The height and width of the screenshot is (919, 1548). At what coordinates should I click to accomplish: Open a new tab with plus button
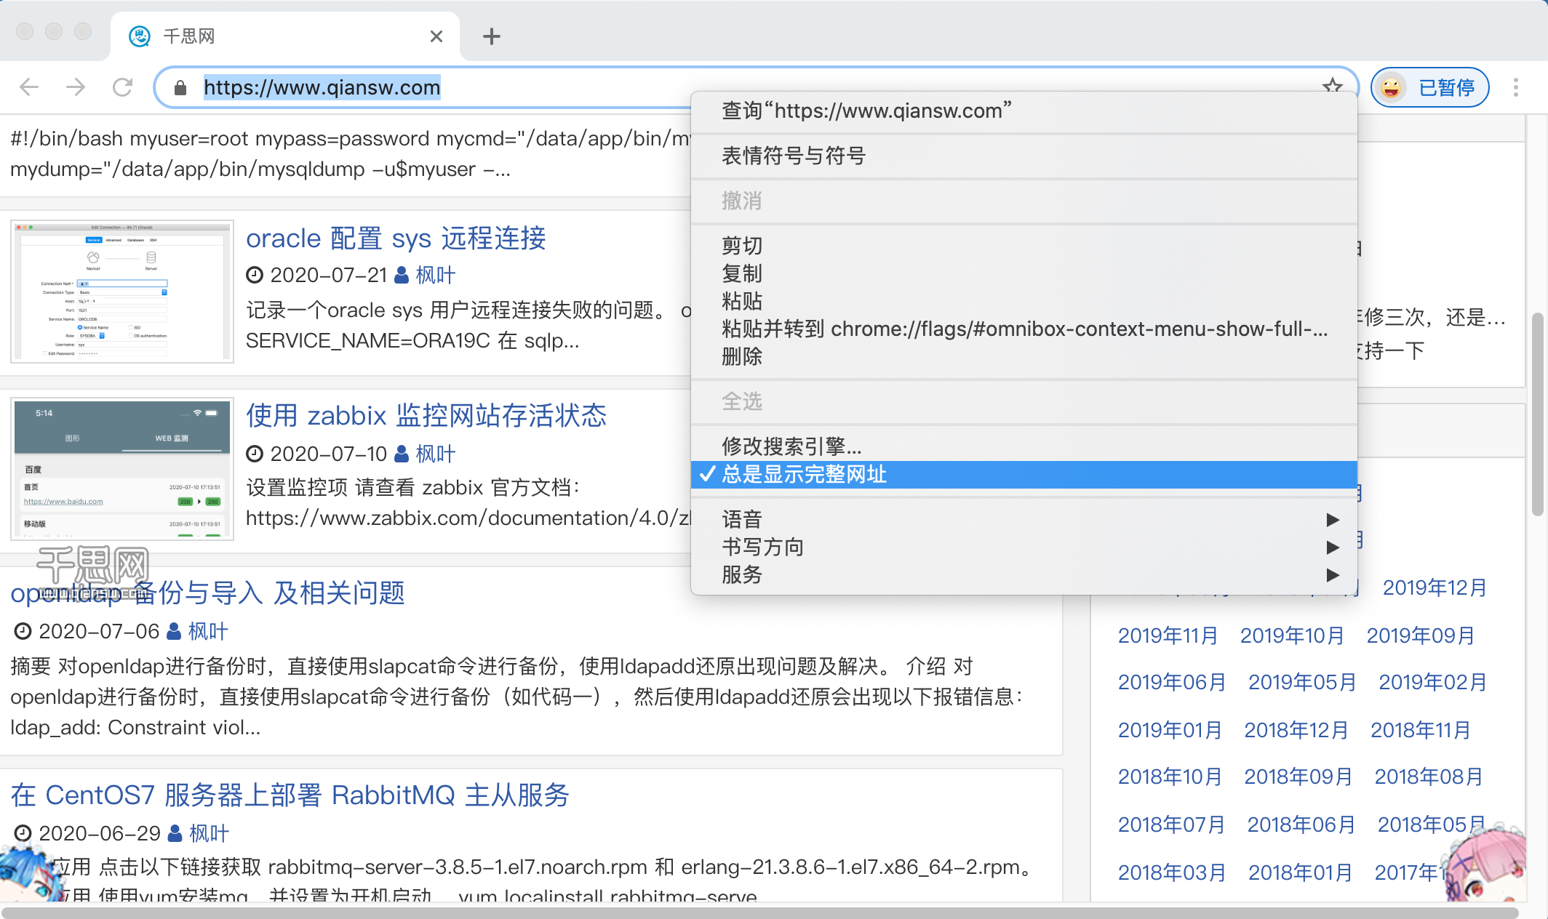point(492,36)
